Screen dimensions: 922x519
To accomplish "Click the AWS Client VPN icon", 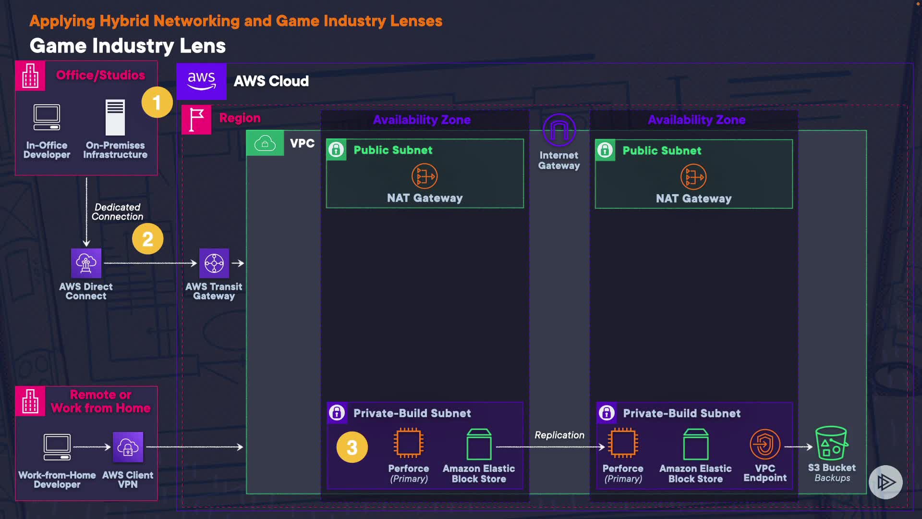I will click(x=128, y=447).
